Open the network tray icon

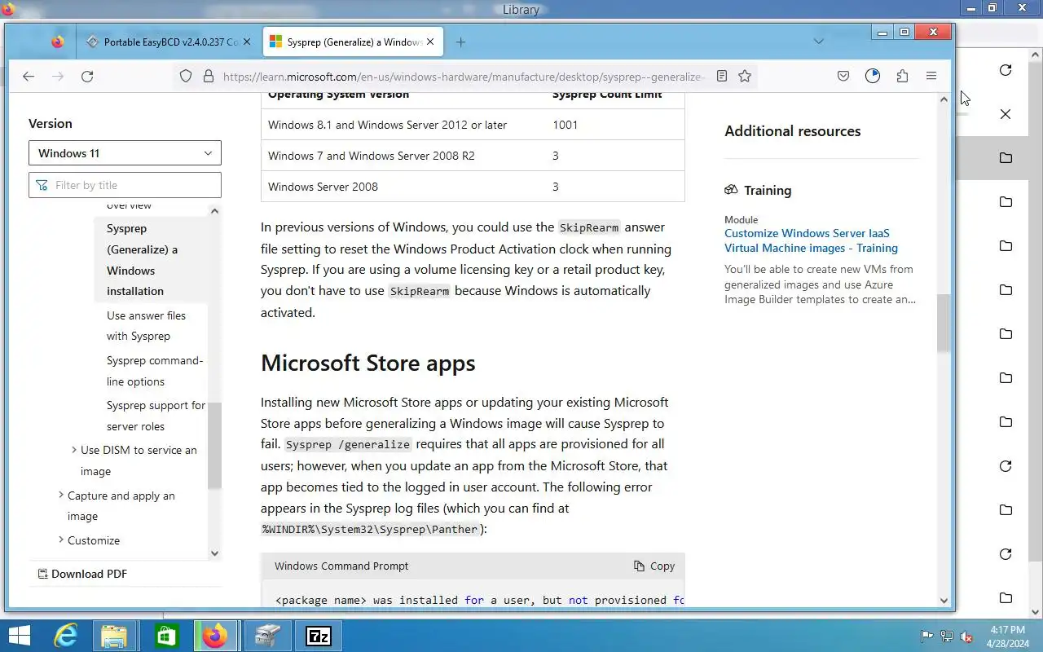(947, 637)
